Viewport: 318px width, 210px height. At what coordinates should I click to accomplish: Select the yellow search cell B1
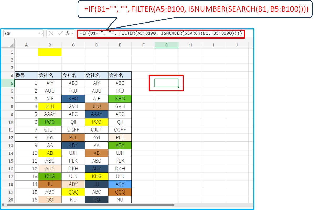[x=50, y=52]
